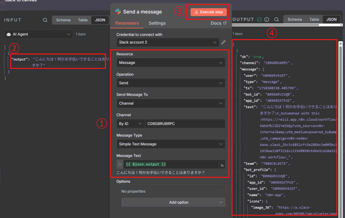Switch OUTPUT view to Table
The image size is (345, 218).
314,20
